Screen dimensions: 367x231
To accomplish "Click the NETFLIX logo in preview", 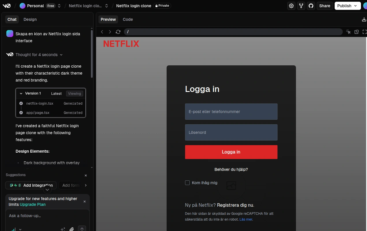I will pyautogui.click(x=121, y=44).
